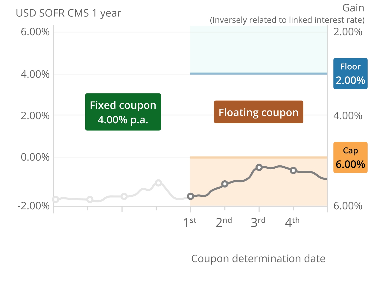Image resolution: width=377 pixels, height=283 pixels.
Task: Click the Coupon determination date caption
Action: tap(258, 259)
